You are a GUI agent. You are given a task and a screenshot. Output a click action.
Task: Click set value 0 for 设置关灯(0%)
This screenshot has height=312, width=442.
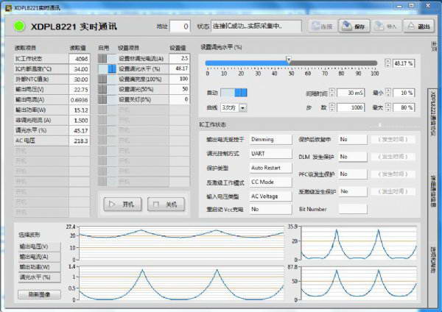tap(179, 99)
